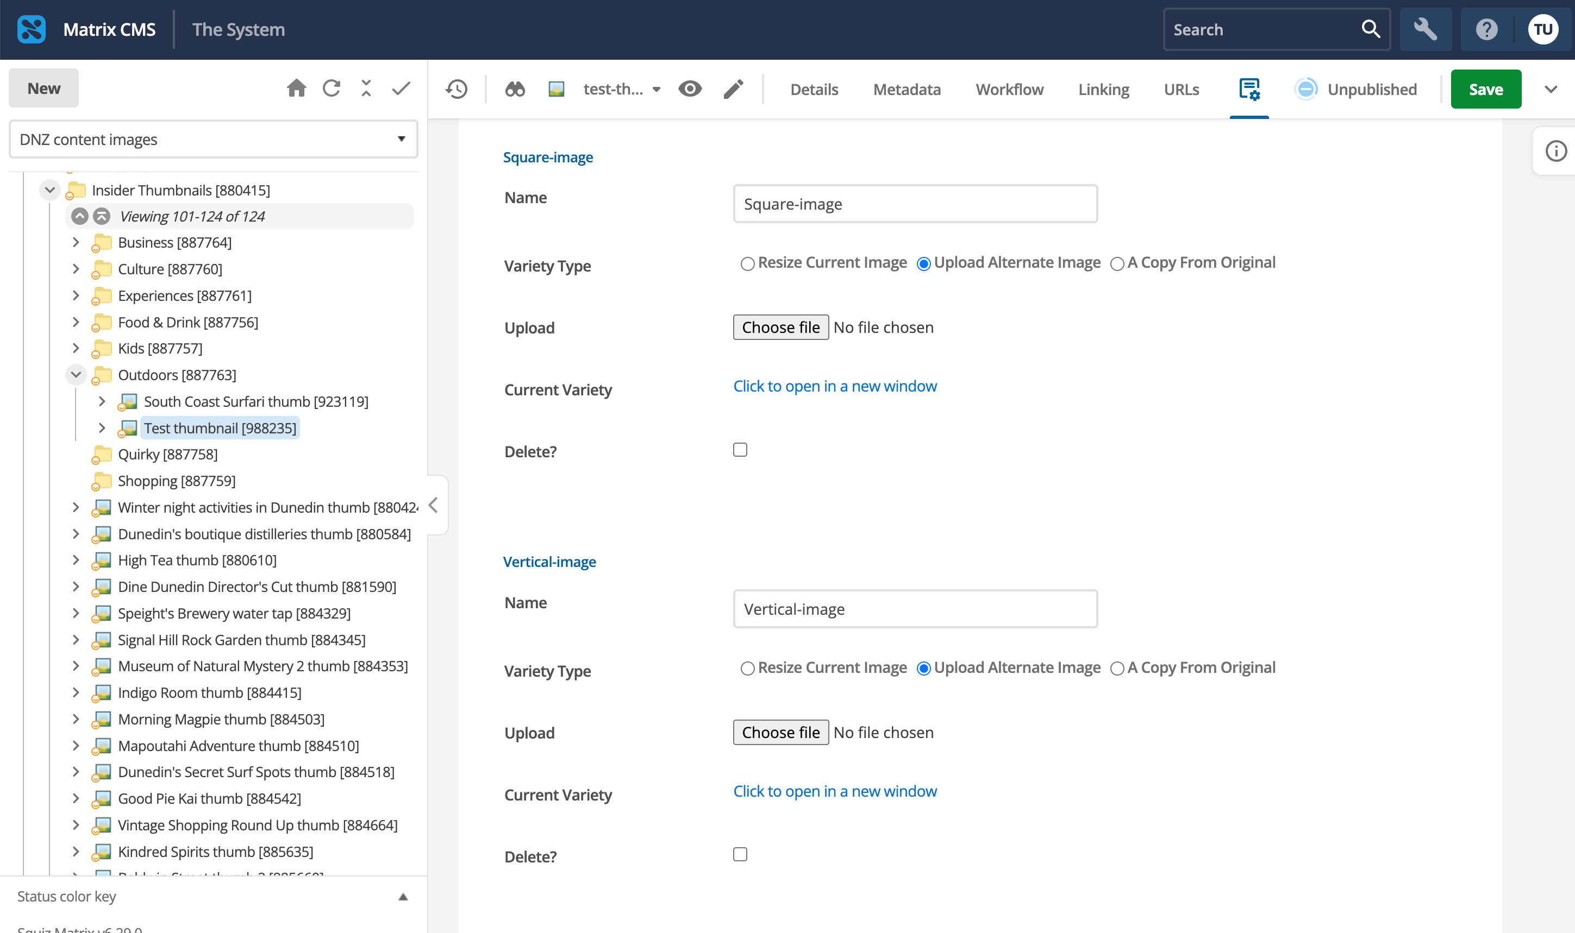Tick Delete checkbox for Square-image

pyautogui.click(x=740, y=450)
